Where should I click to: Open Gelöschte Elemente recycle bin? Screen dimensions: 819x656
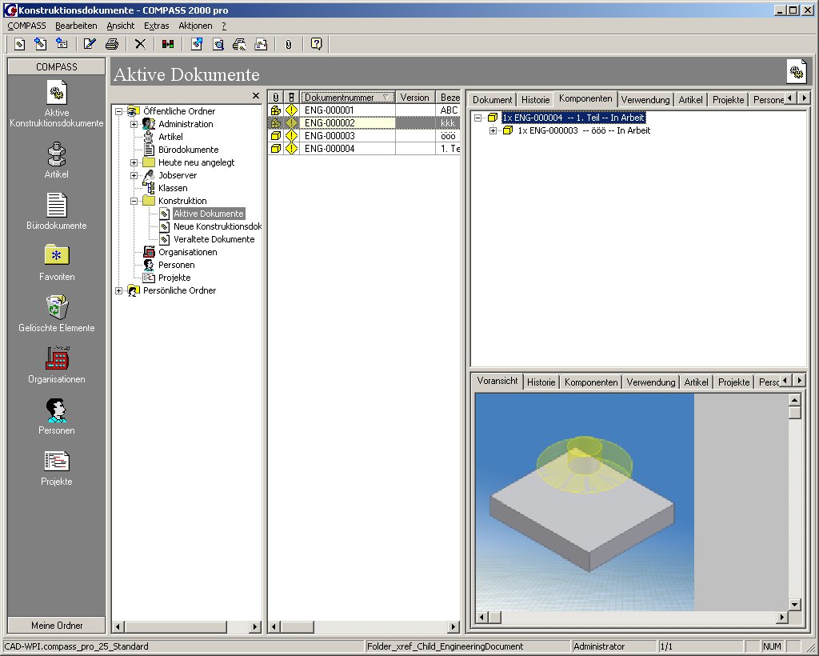pos(57,314)
